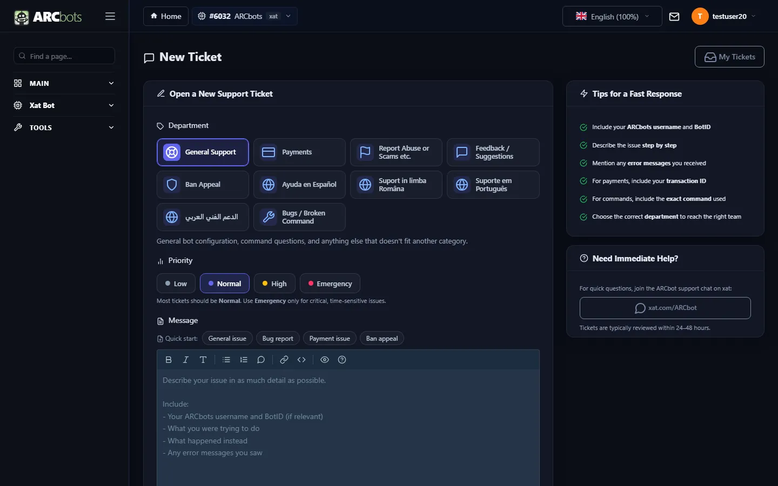The width and height of the screenshot is (778, 486).
Task: Use the General issue quick start template
Action: coord(227,339)
